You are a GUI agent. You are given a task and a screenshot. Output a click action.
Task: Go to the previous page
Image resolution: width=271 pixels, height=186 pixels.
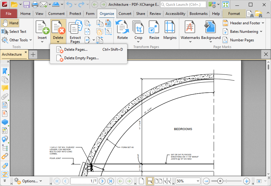pos(66,181)
